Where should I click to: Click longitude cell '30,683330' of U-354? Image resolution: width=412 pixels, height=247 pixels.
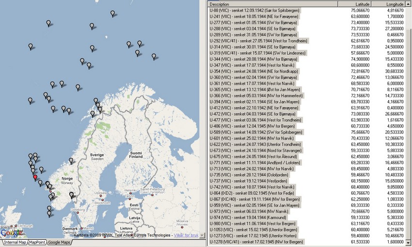[394, 71]
